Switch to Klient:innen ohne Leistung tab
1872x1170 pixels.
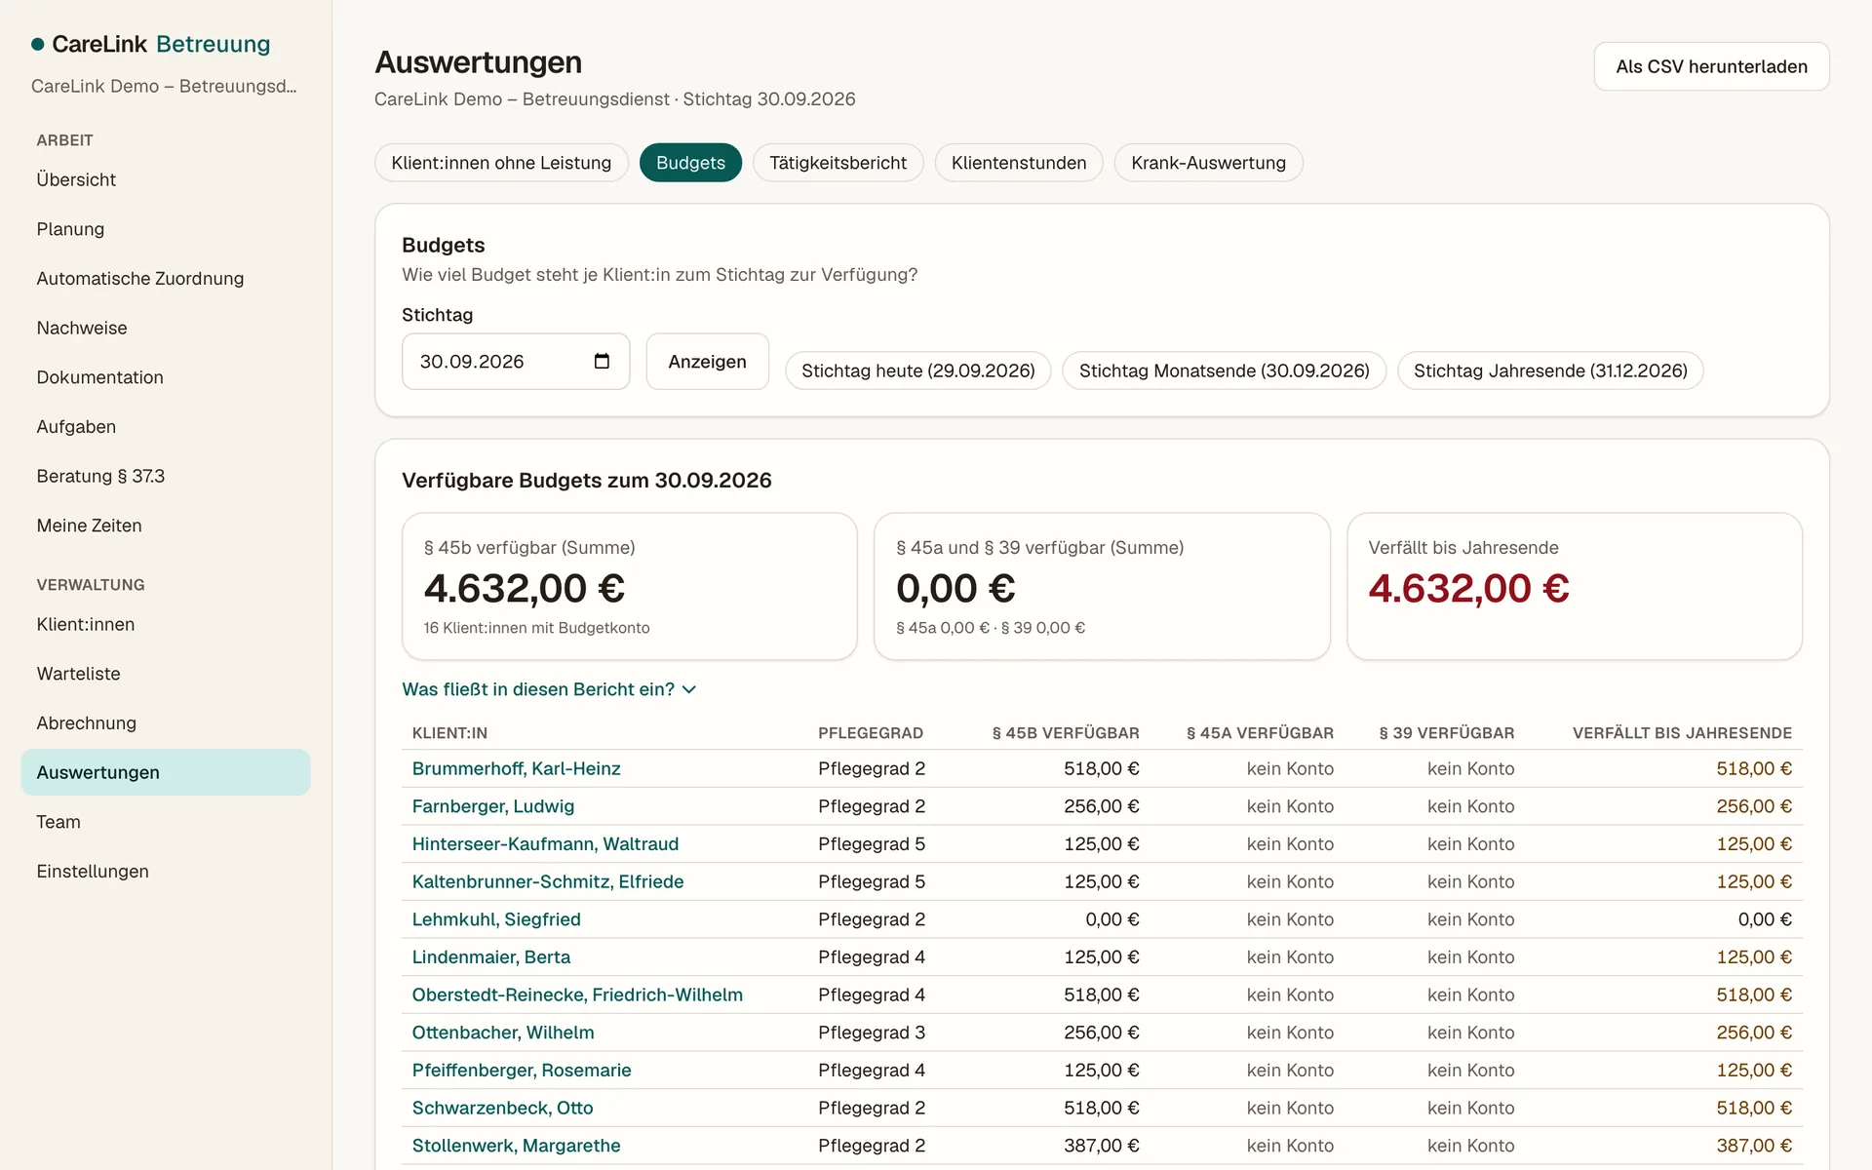(x=501, y=163)
